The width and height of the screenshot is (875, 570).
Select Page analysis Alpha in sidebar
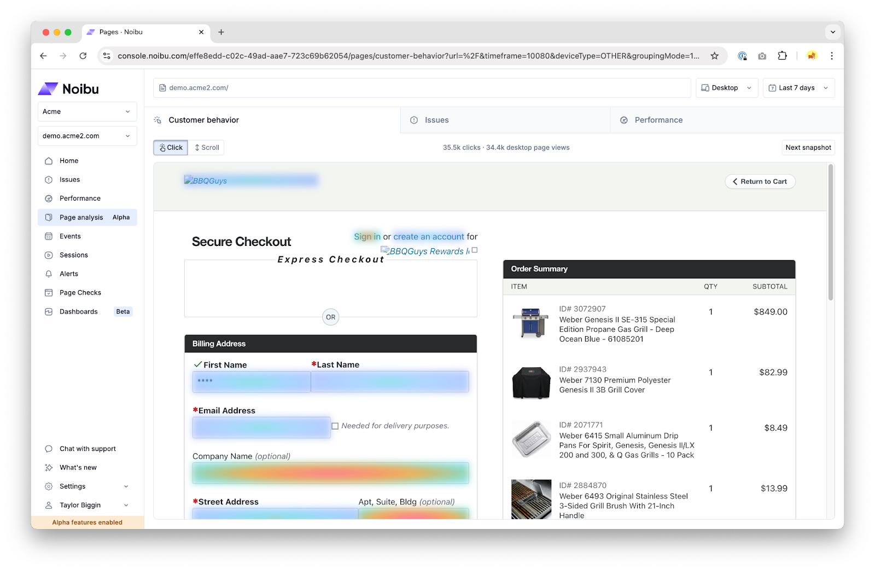87,218
